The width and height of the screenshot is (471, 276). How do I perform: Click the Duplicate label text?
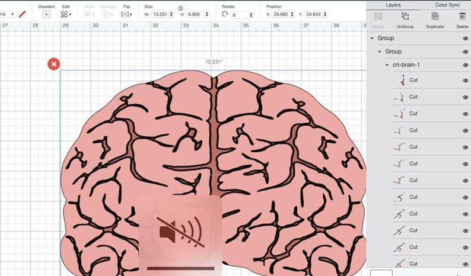tap(435, 27)
